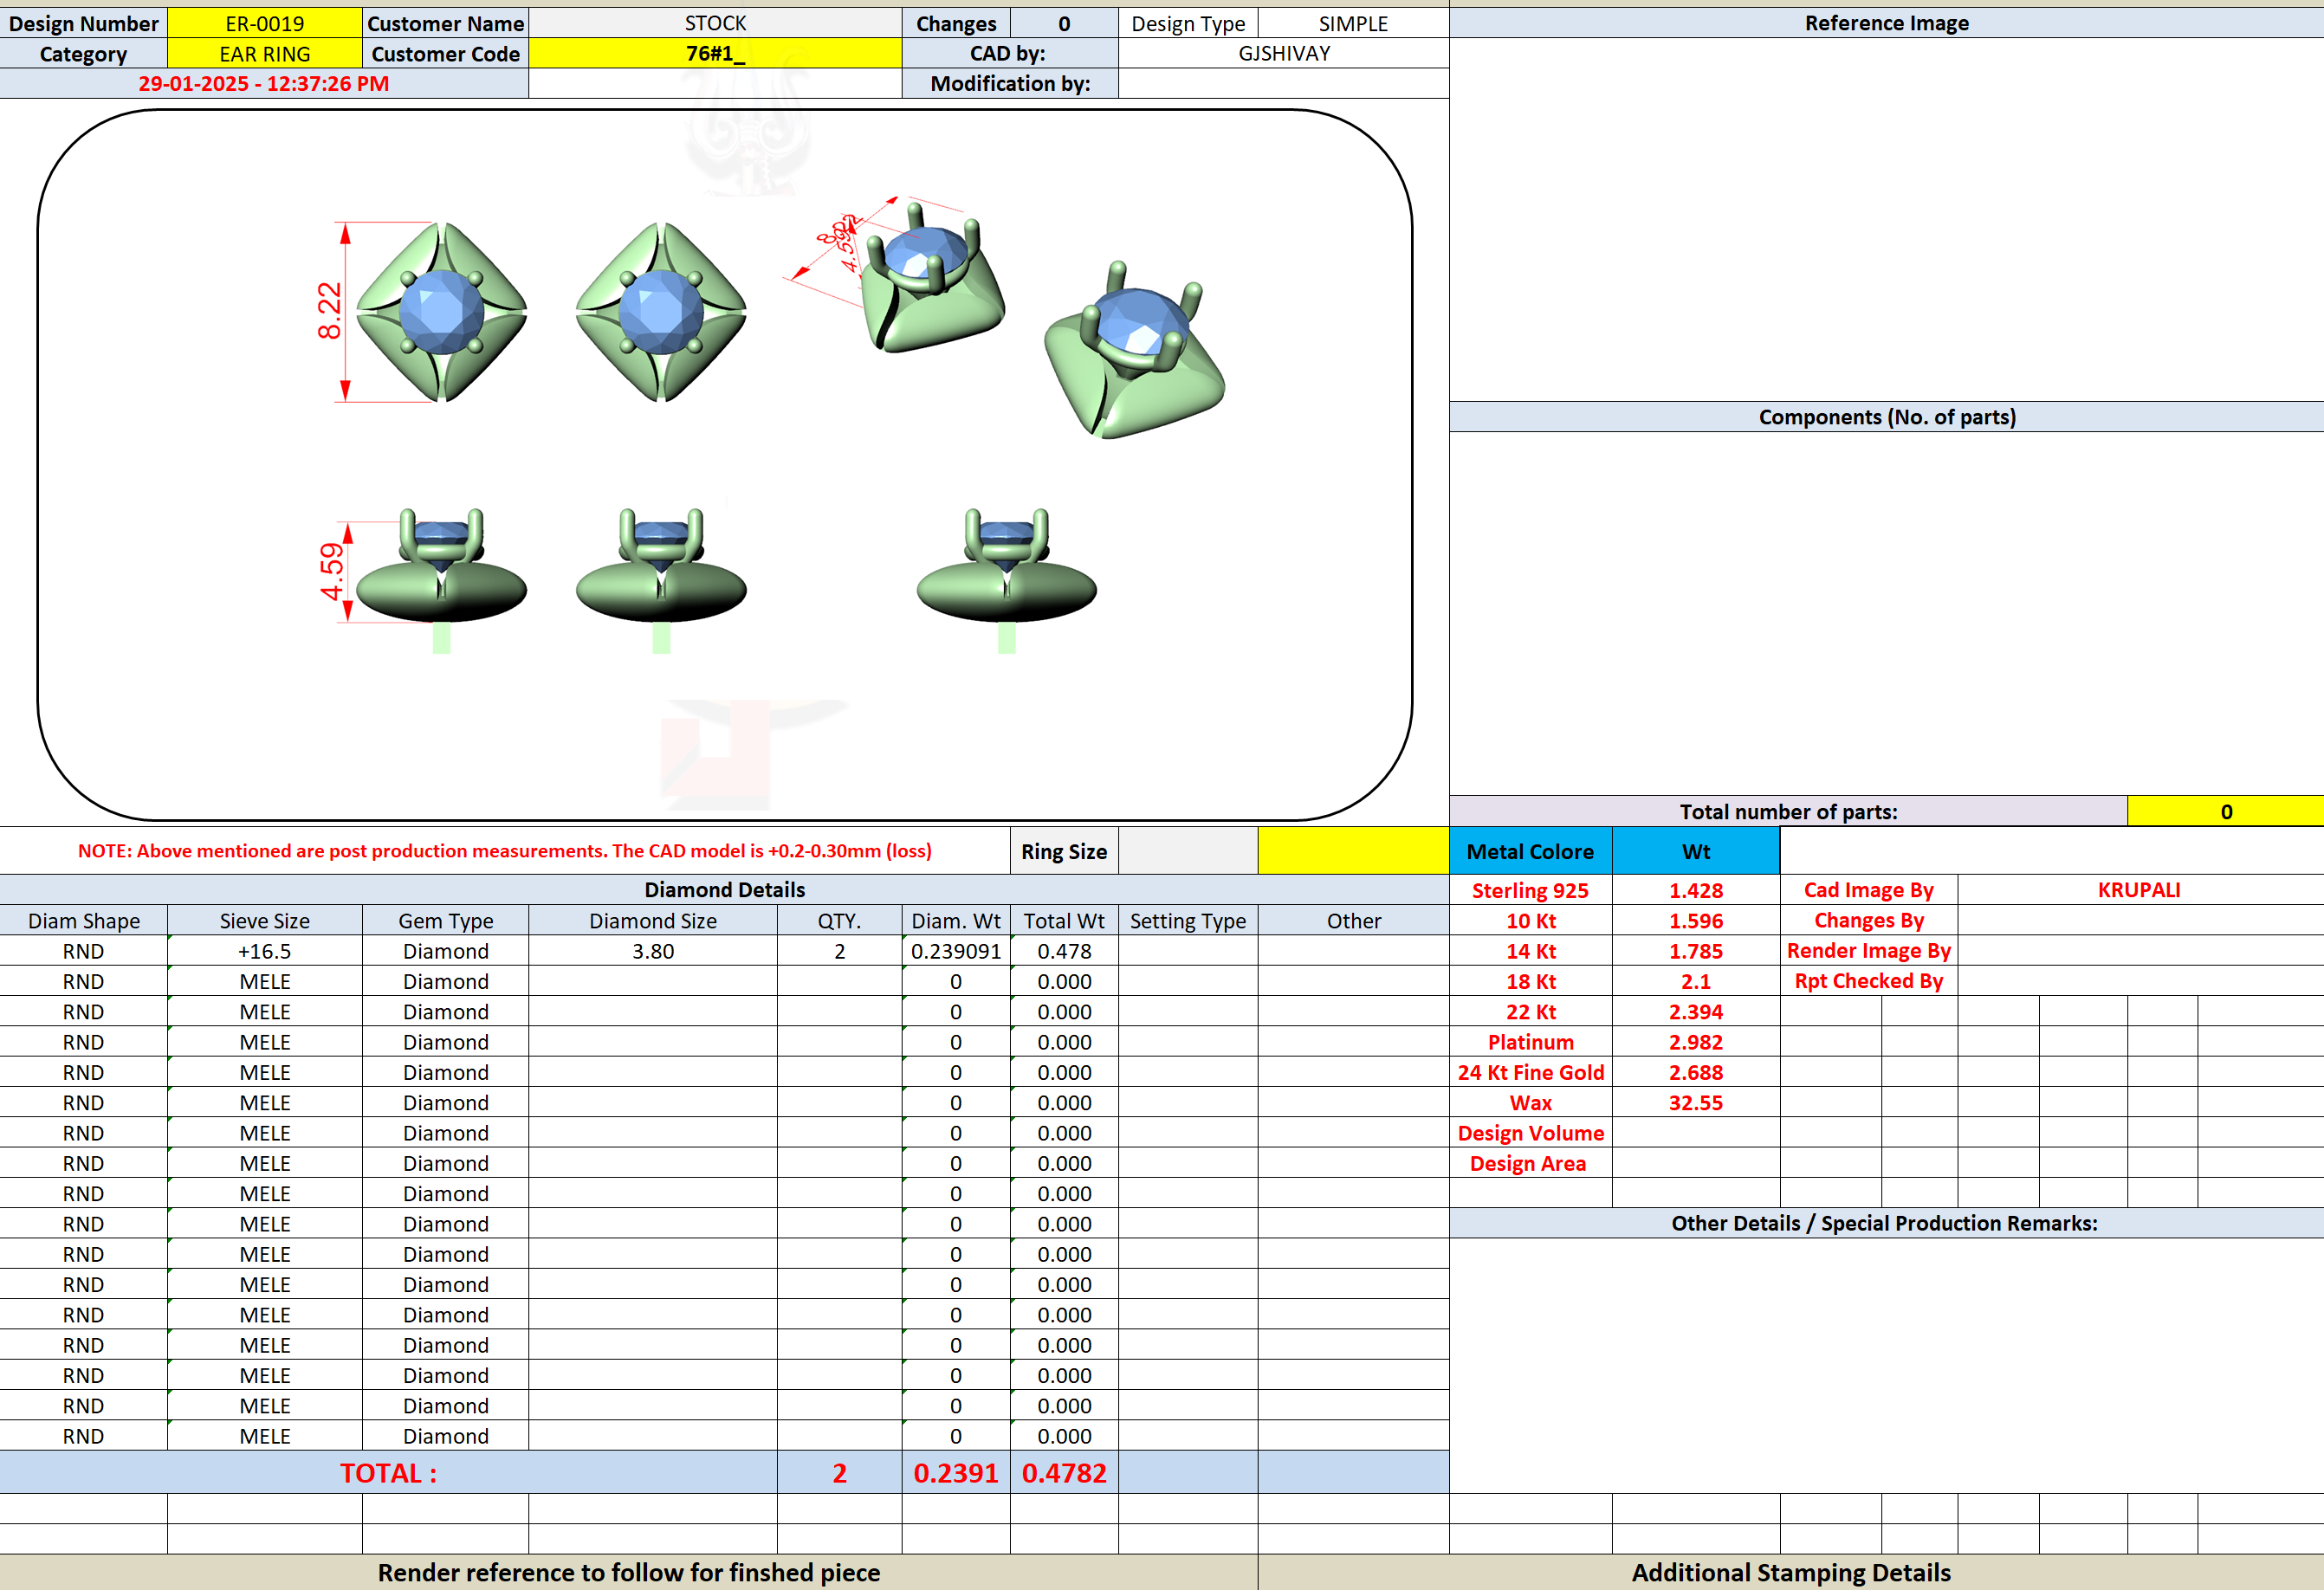Click the total Diam. Wt 0.2391
The width and height of the screenshot is (2324, 1590).
pos(955,1473)
